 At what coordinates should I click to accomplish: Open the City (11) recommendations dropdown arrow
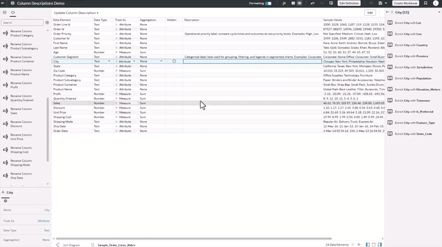[x=439, y=12]
